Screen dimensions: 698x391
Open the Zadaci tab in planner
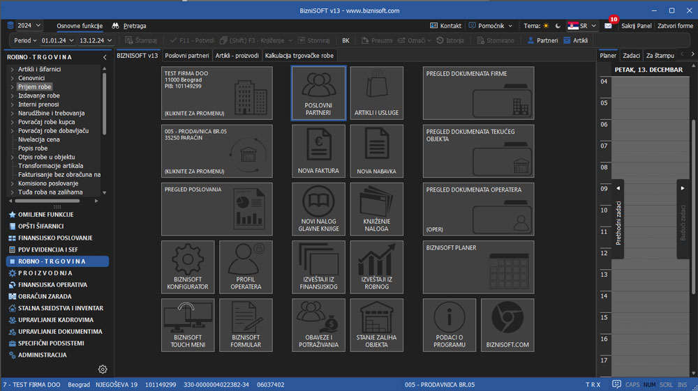tap(631, 55)
